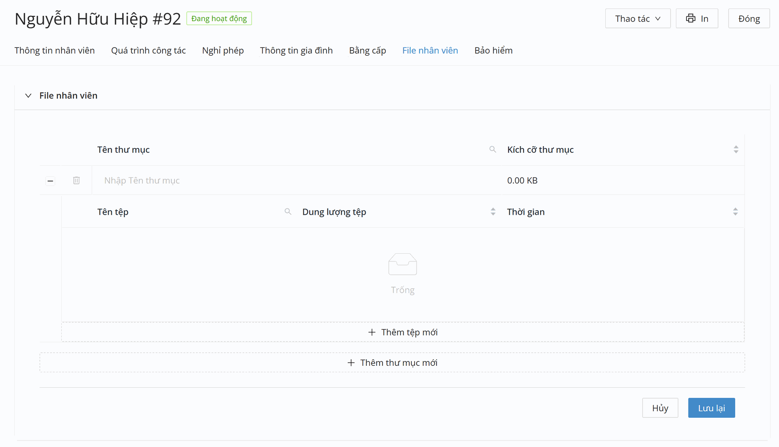This screenshot has height=447, width=779.
Task: Click search icon in Tên tệp column
Action: (x=288, y=212)
